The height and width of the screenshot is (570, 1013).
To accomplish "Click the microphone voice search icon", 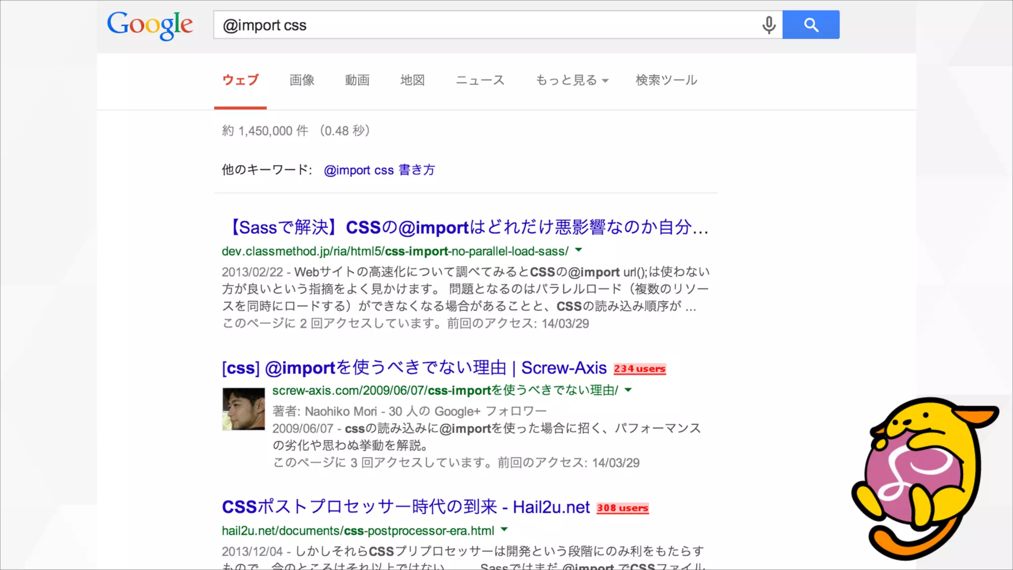I will (x=769, y=25).
